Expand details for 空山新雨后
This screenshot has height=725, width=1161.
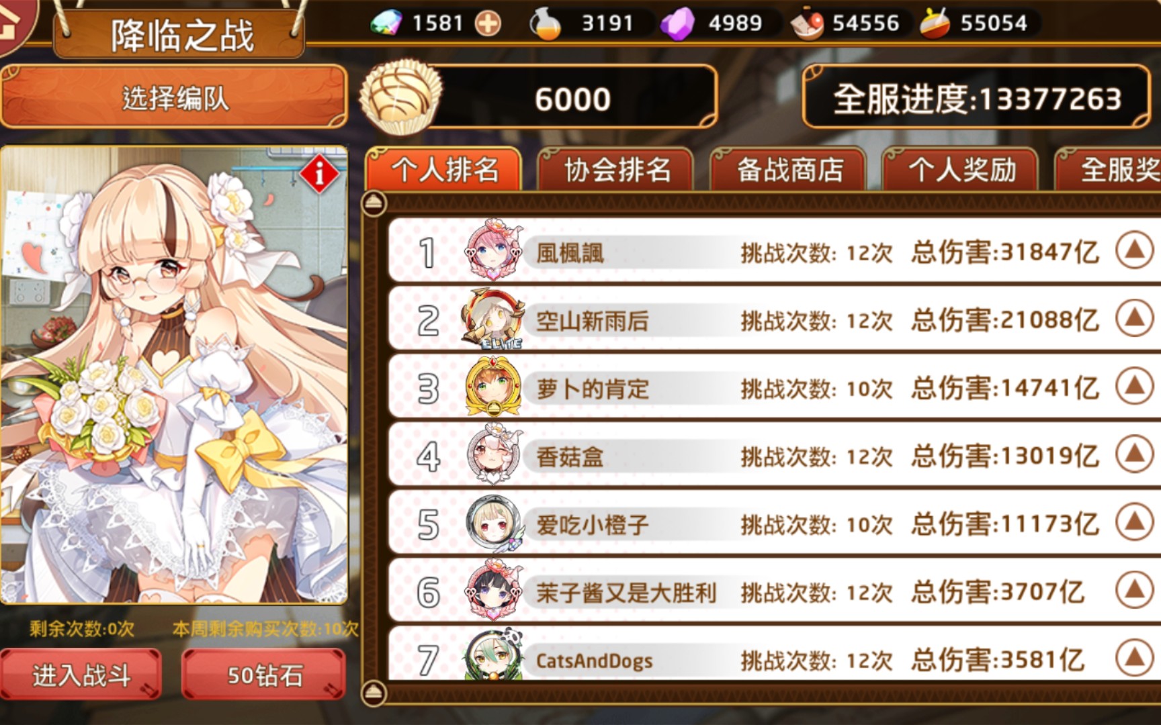click(1134, 318)
